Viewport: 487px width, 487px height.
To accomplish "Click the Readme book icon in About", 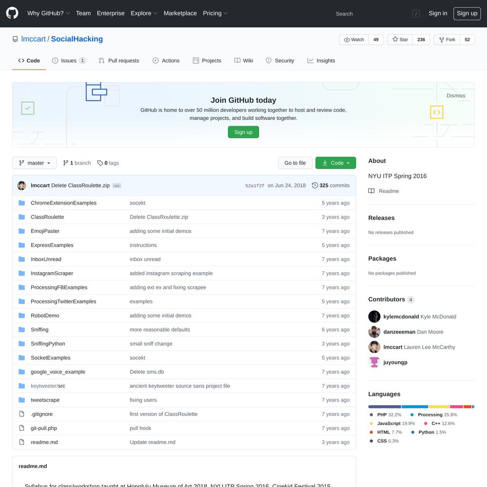I will coord(371,191).
